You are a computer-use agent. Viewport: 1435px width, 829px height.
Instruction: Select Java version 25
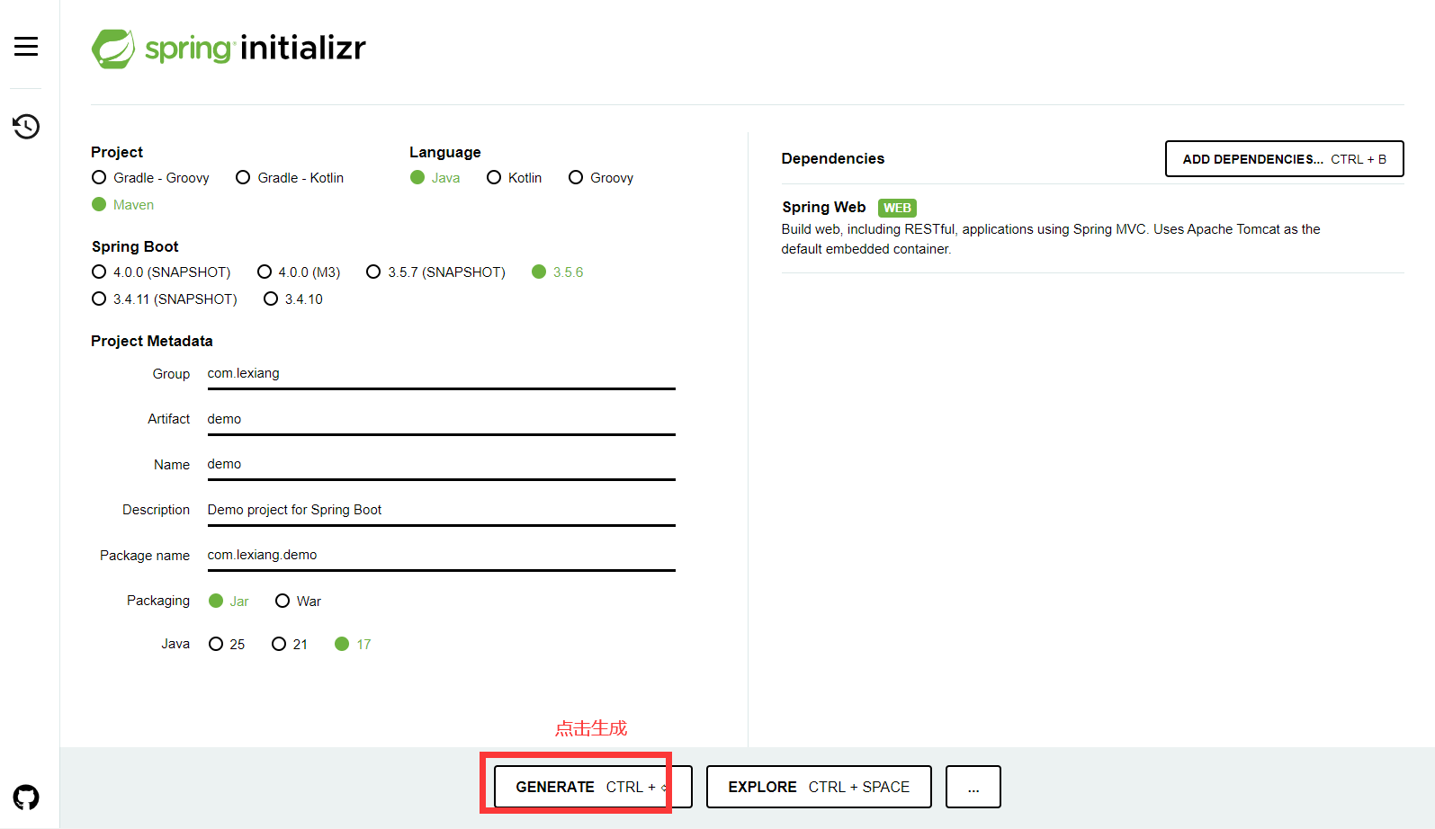point(227,645)
